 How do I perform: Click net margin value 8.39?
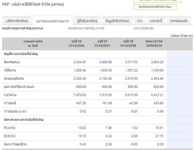click(160, 144)
